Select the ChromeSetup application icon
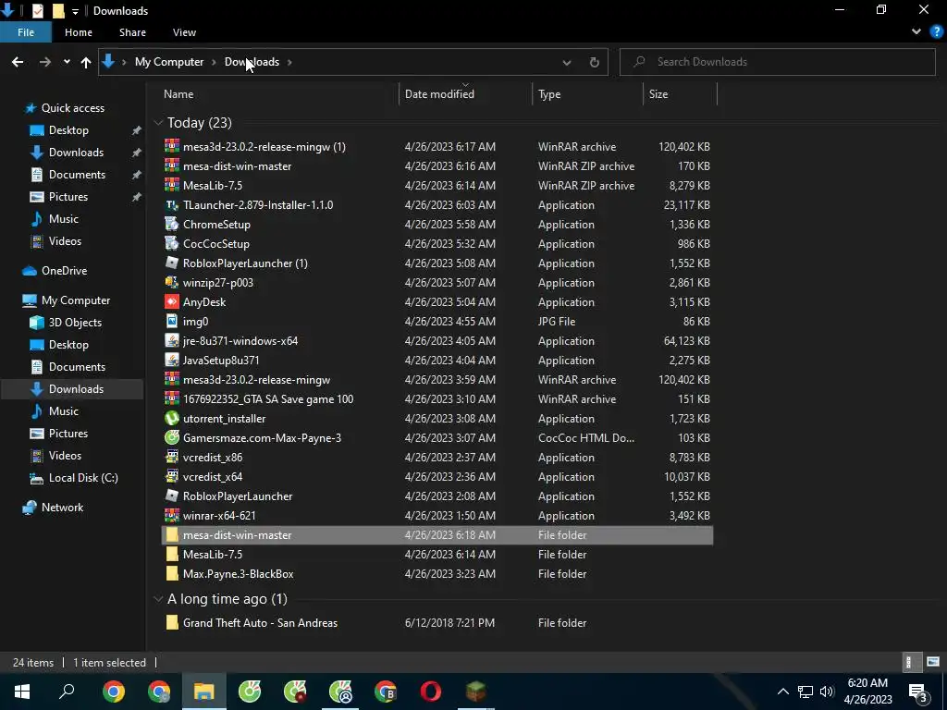 tap(172, 224)
